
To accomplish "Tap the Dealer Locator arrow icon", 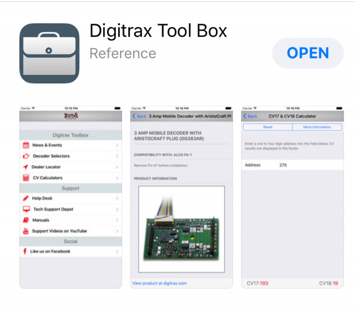I will 26,167.
